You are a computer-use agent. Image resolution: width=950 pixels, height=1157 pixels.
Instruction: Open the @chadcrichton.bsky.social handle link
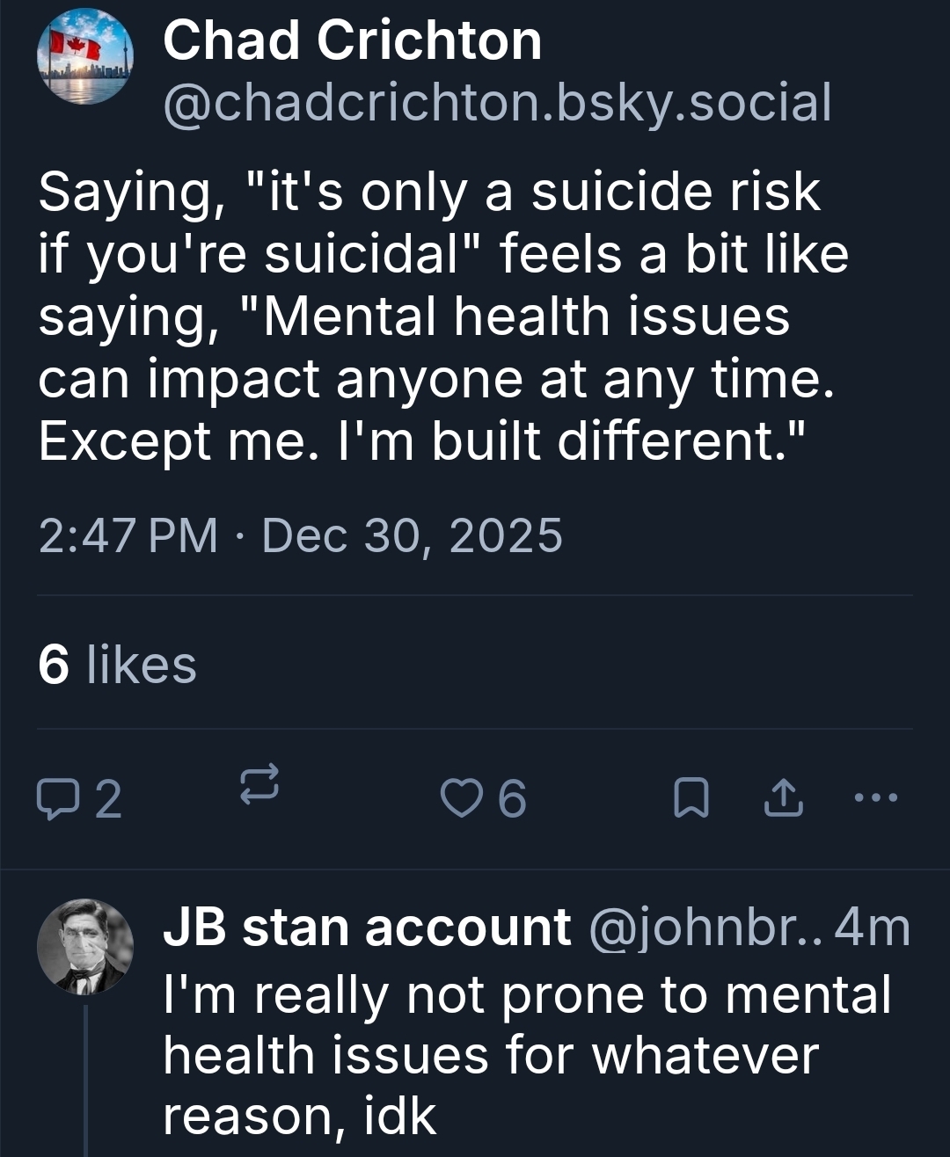(x=497, y=103)
